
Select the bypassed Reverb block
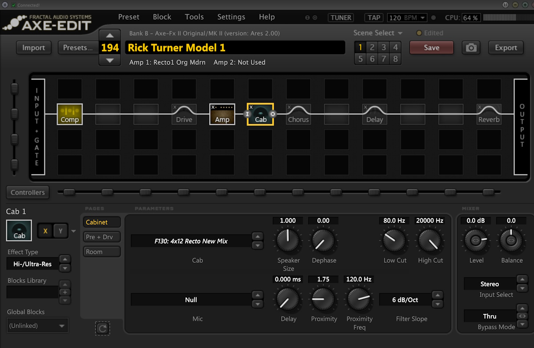tap(489, 114)
